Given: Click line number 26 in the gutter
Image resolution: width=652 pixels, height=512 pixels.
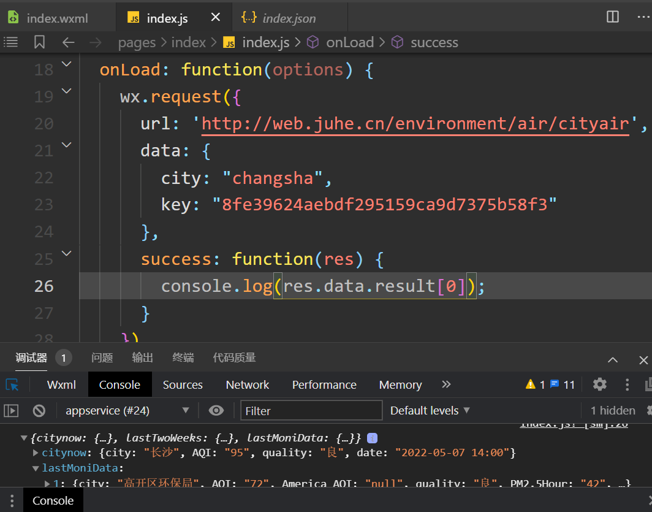Looking at the screenshot, I should tap(44, 286).
